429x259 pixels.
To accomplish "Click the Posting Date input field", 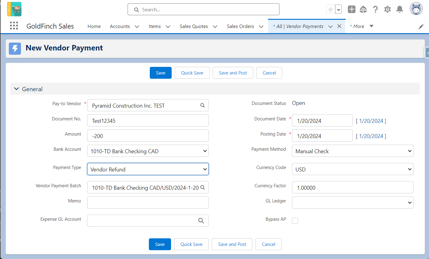I will coord(322,136).
